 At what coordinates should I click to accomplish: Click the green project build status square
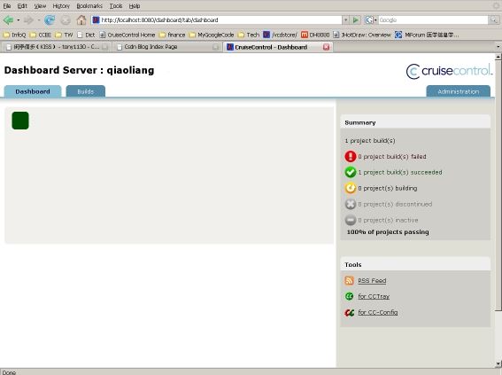pyautogui.click(x=20, y=121)
